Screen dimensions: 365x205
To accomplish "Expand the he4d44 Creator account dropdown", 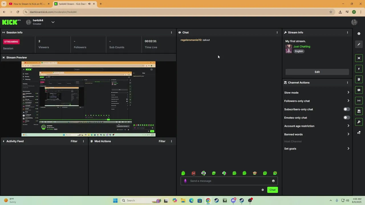I will [53, 22].
